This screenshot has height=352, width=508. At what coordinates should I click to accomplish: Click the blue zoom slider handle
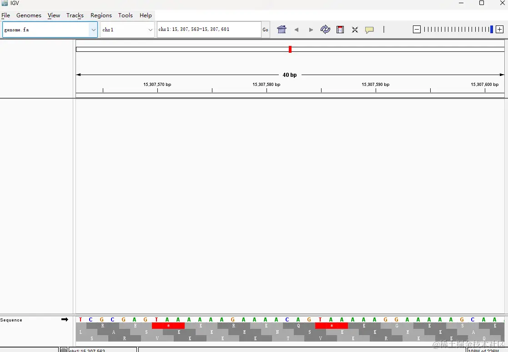pos(492,30)
